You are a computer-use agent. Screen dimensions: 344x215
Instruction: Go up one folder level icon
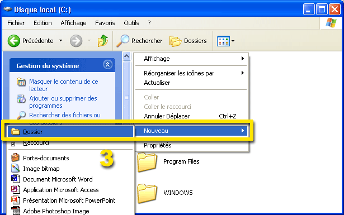[x=103, y=41]
